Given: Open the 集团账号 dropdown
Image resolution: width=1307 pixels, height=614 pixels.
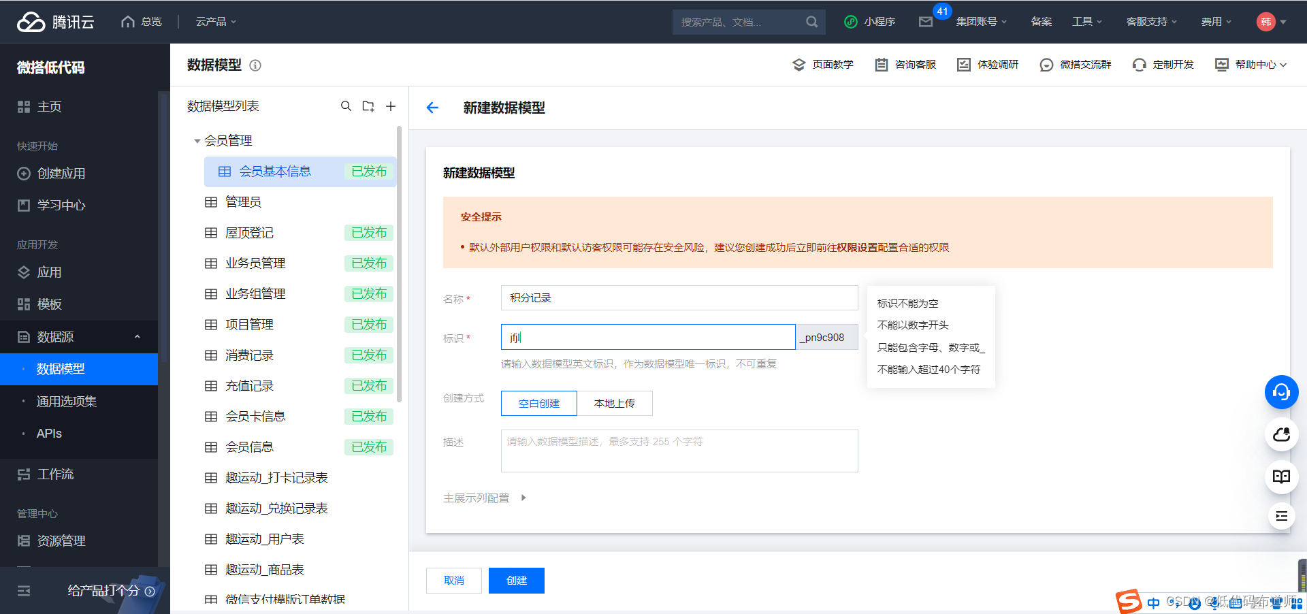Looking at the screenshot, I should click(x=981, y=22).
